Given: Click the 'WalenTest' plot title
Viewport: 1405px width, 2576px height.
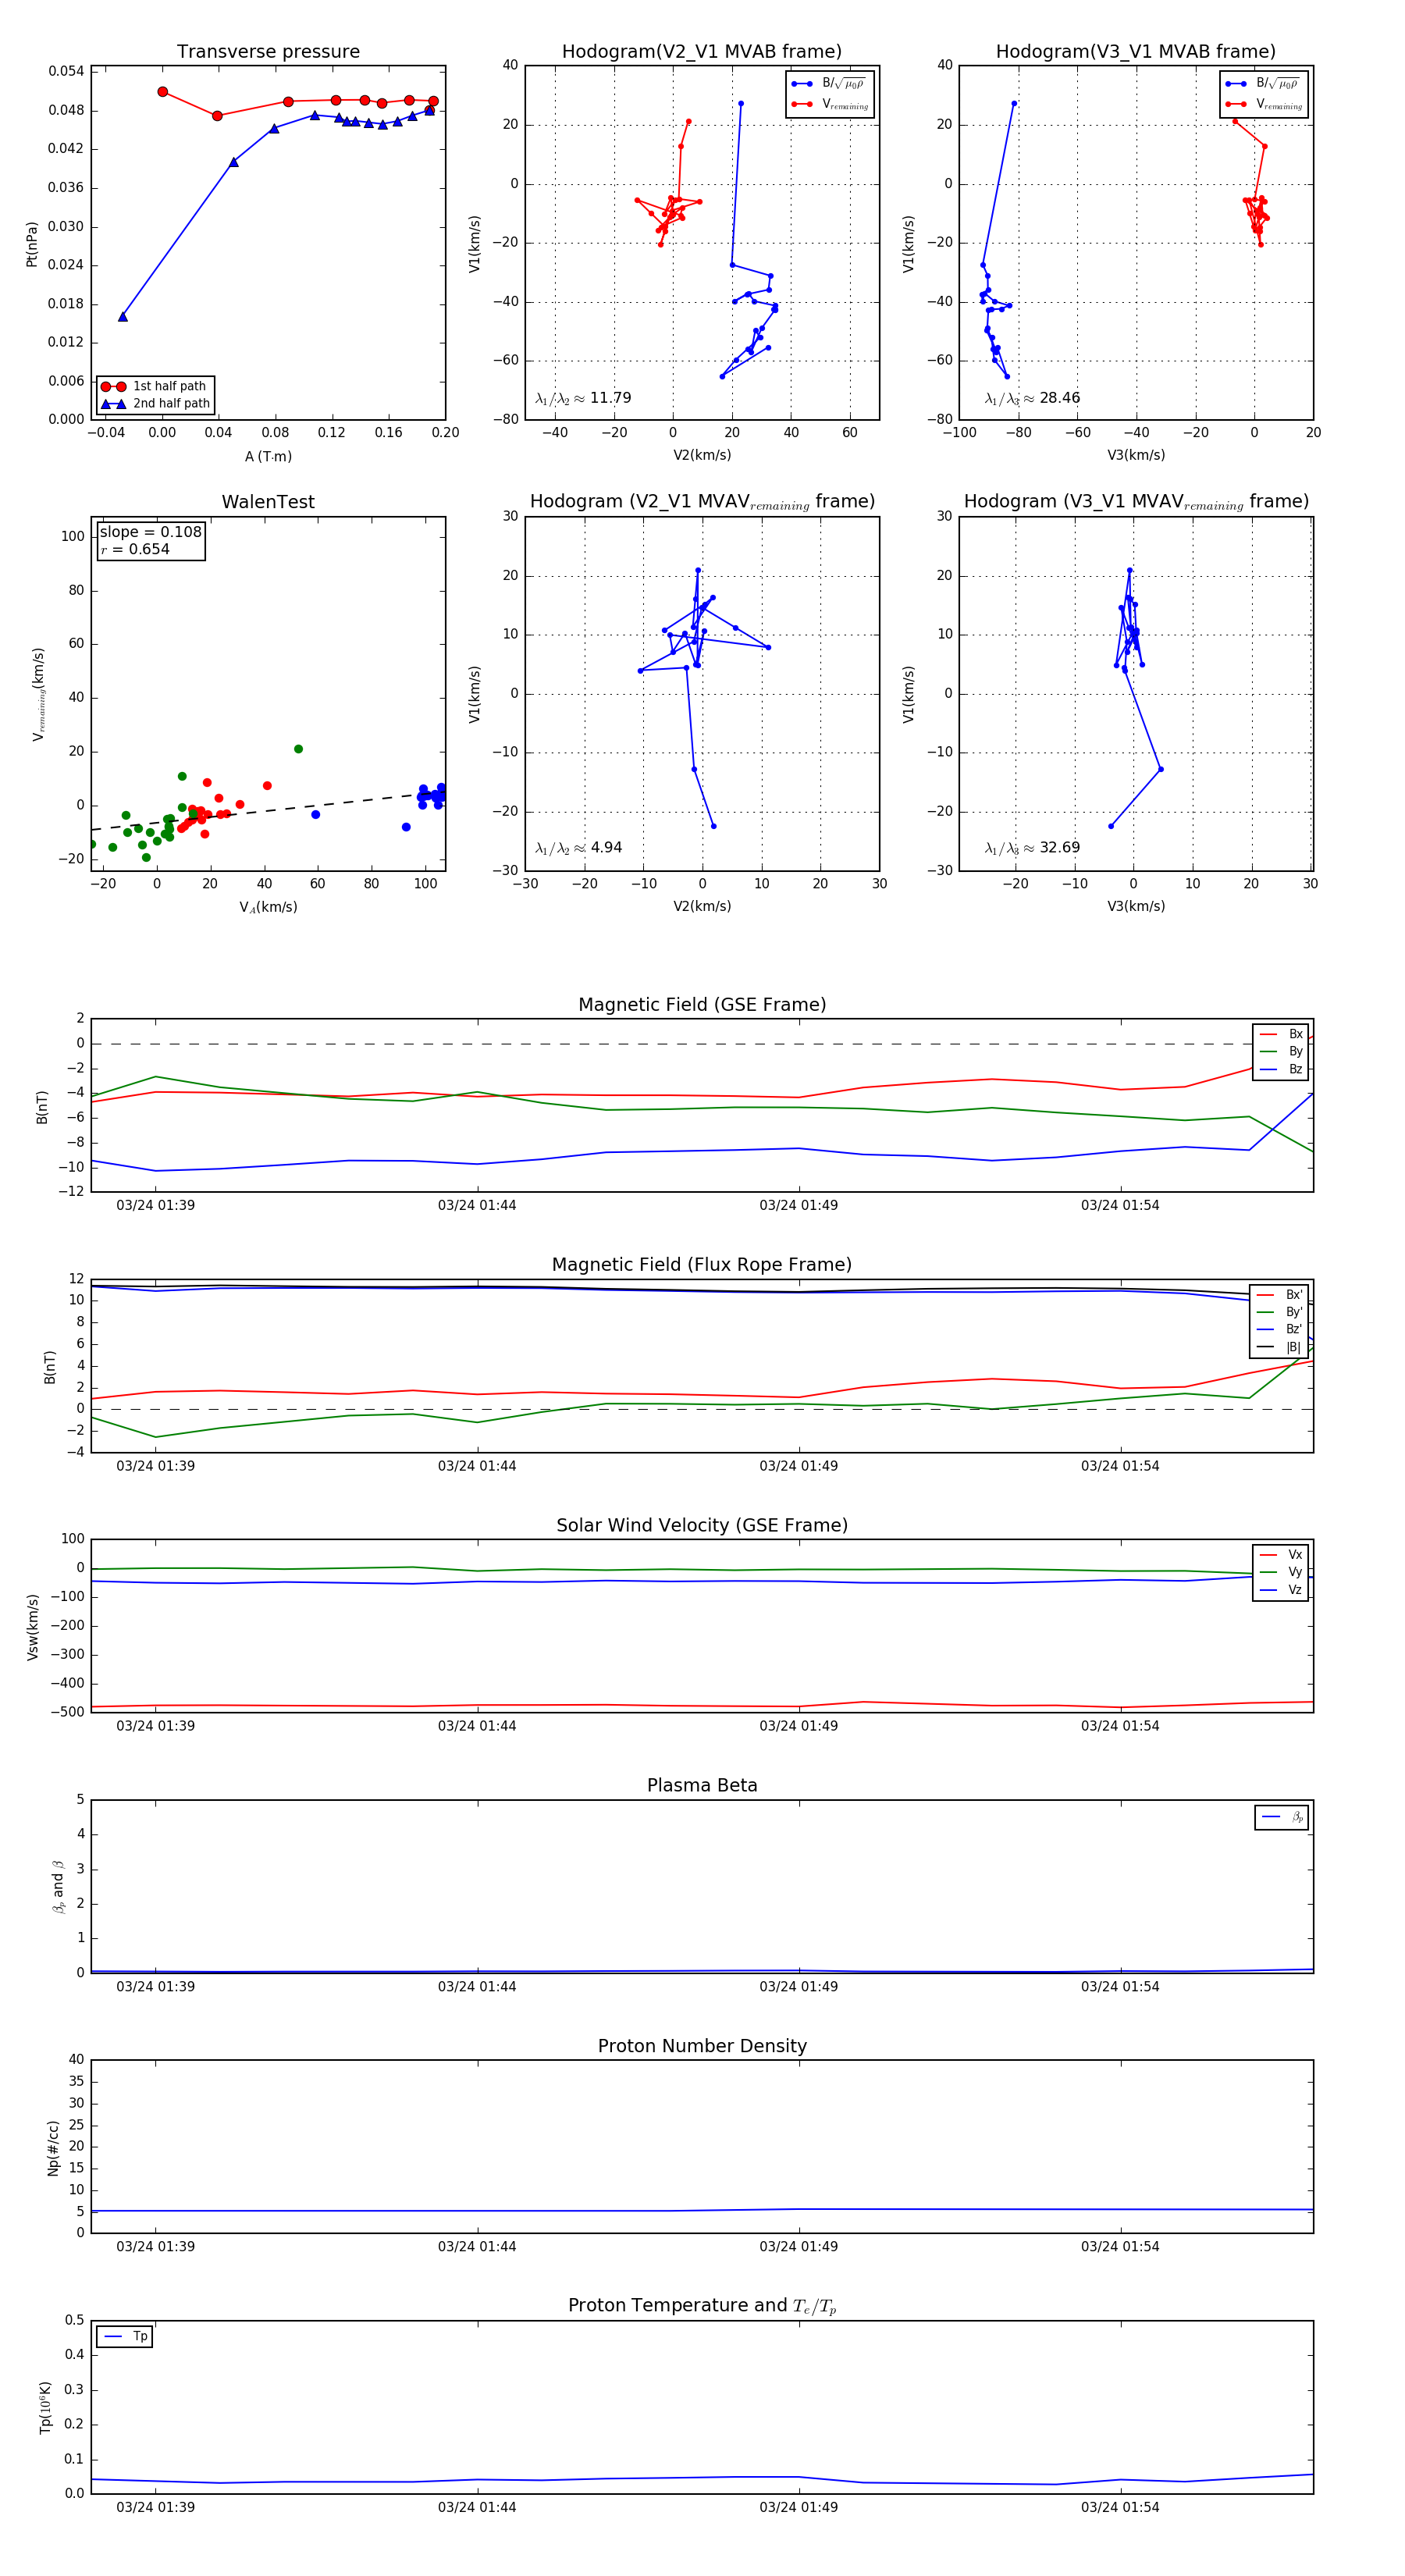Looking at the screenshot, I should [268, 502].
